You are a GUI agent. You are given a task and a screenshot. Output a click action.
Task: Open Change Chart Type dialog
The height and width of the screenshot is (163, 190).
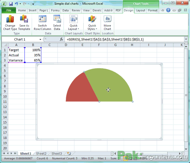coord(10,23)
